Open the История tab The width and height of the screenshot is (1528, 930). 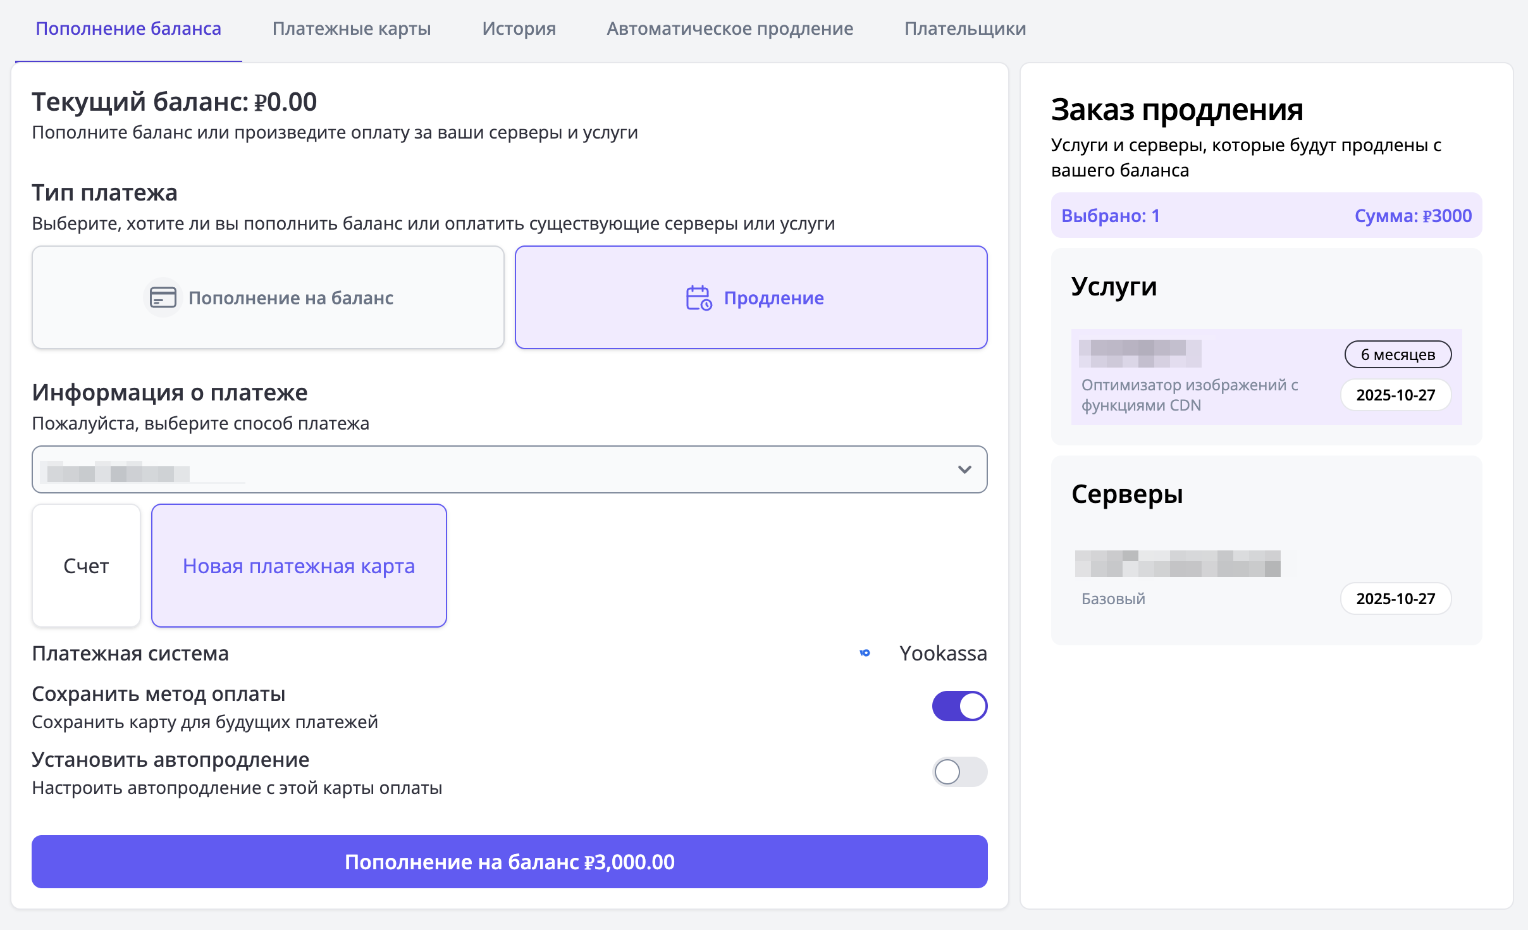(519, 28)
